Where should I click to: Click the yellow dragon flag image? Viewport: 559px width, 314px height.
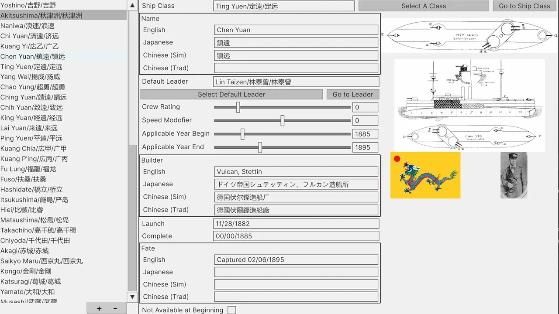(x=425, y=175)
